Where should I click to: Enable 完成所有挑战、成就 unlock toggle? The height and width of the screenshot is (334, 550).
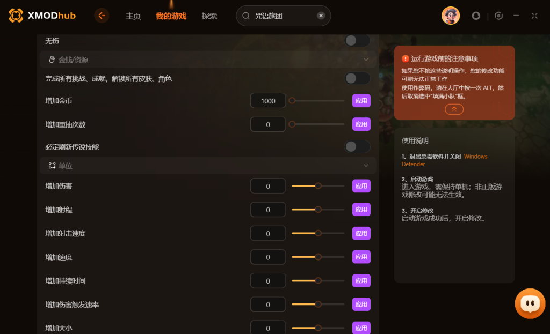pyautogui.click(x=357, y=78)
